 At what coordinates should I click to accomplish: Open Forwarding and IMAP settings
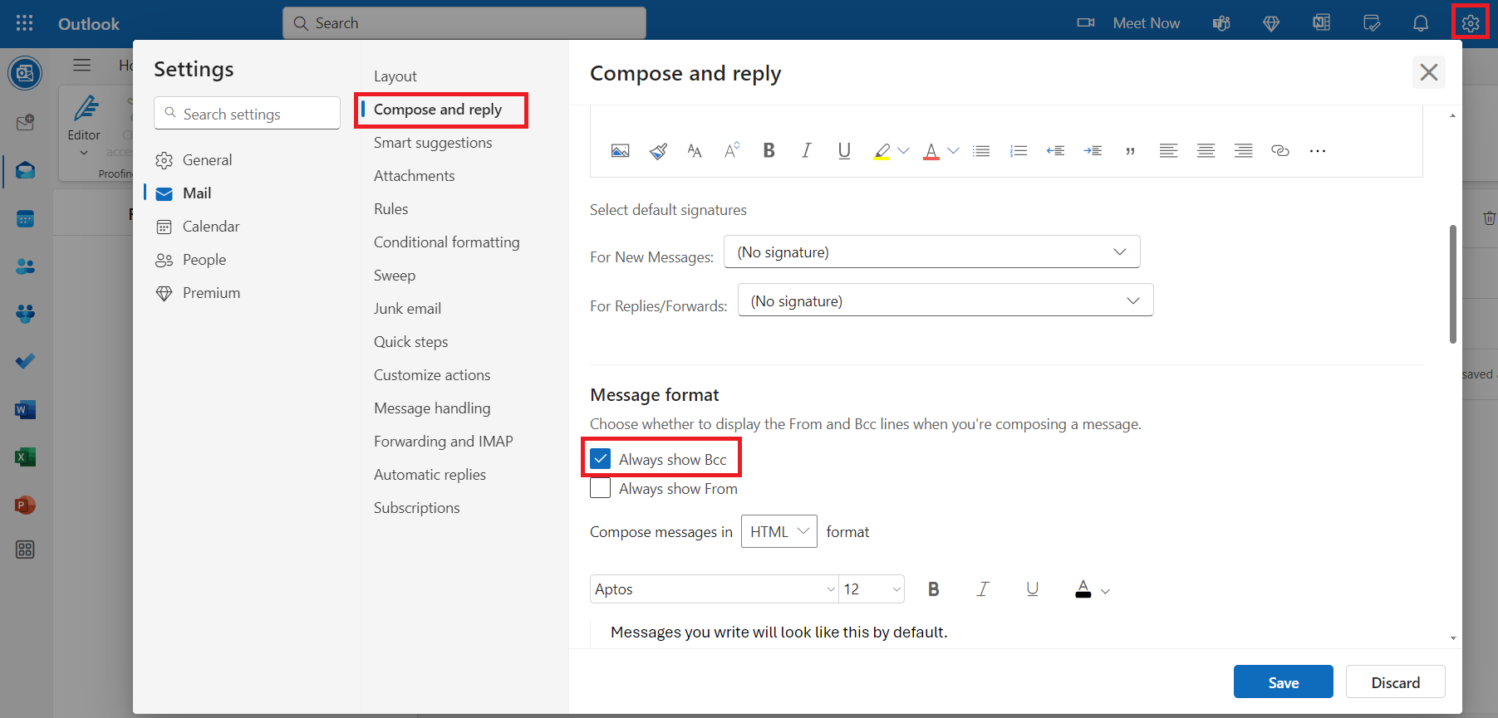tap(444, 442)
